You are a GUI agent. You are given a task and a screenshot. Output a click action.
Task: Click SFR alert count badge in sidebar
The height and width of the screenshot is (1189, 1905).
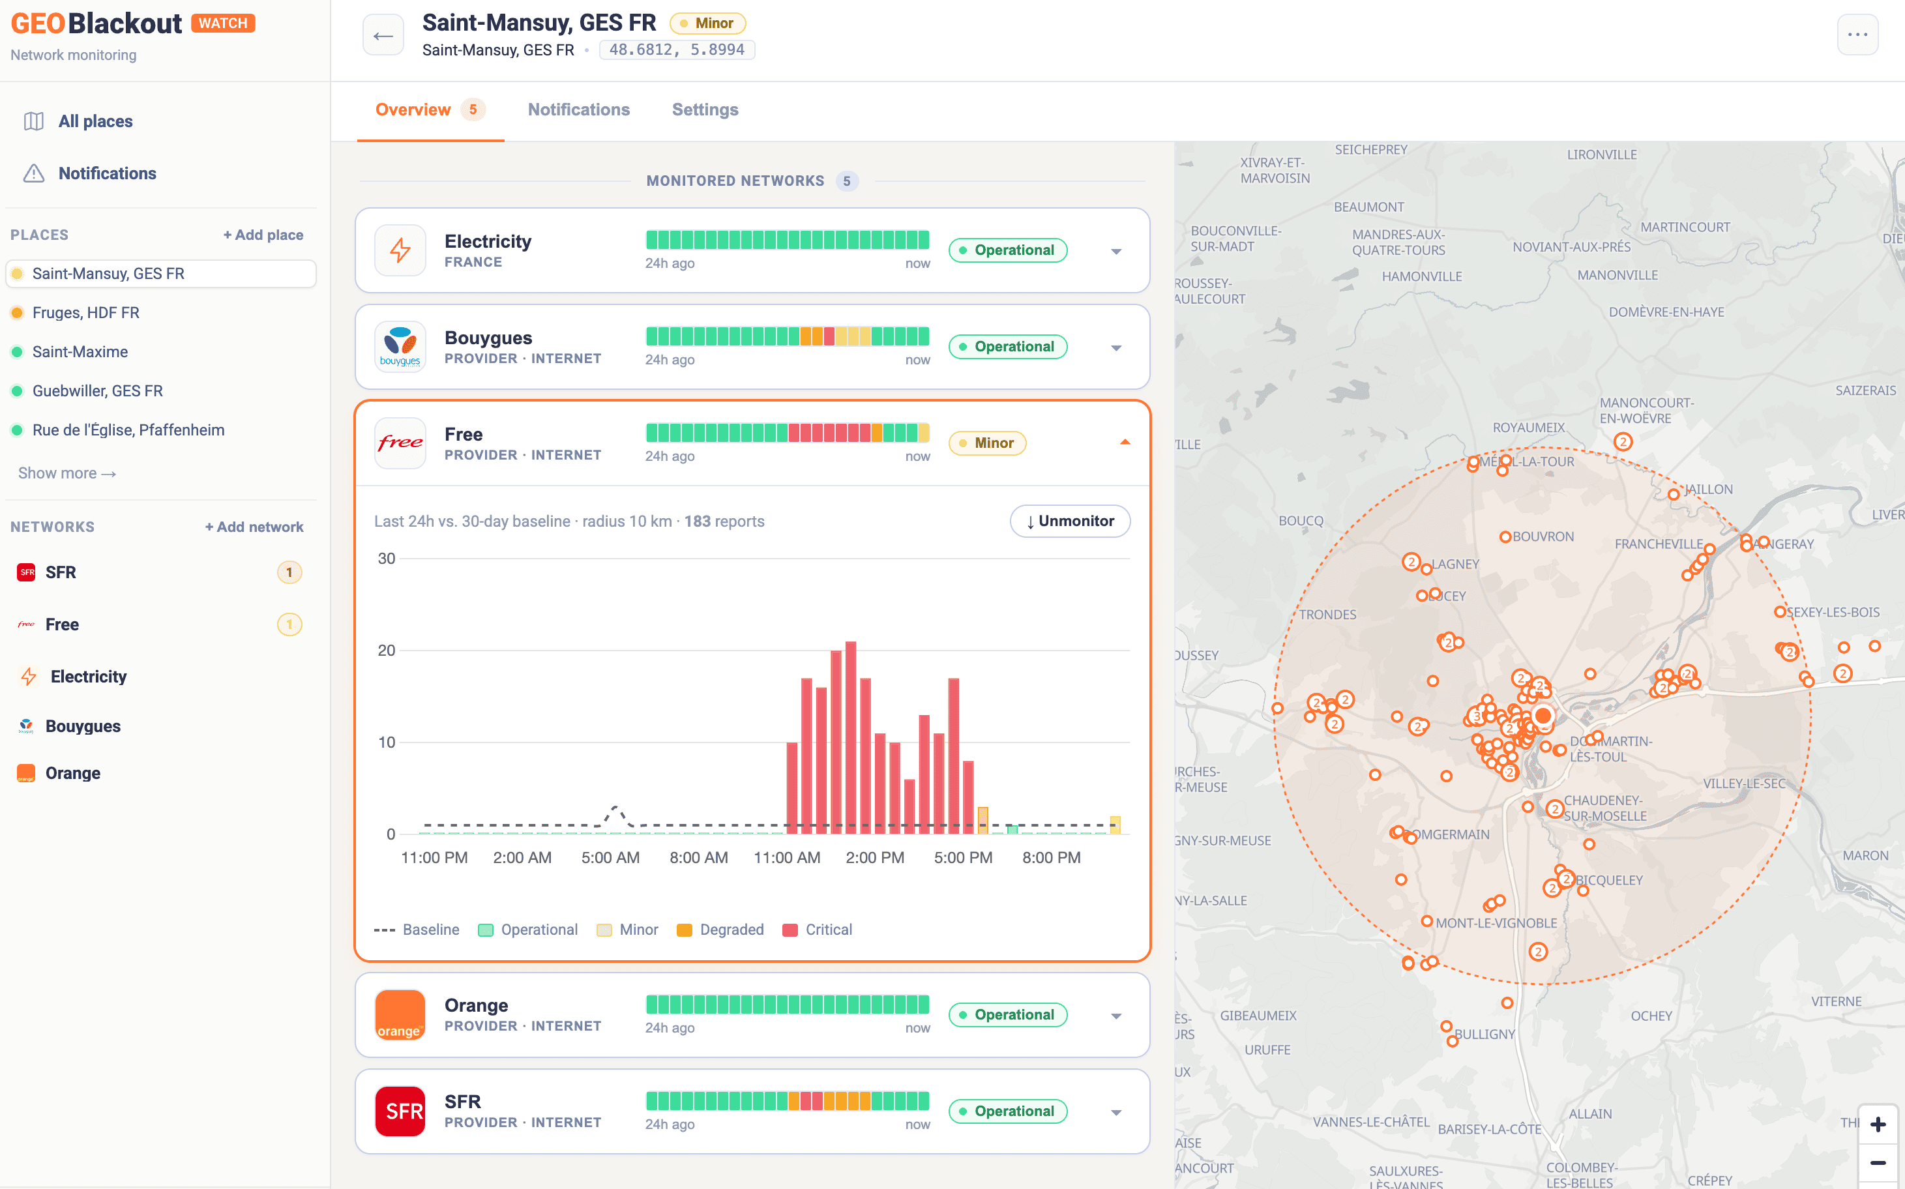point(289,572)
